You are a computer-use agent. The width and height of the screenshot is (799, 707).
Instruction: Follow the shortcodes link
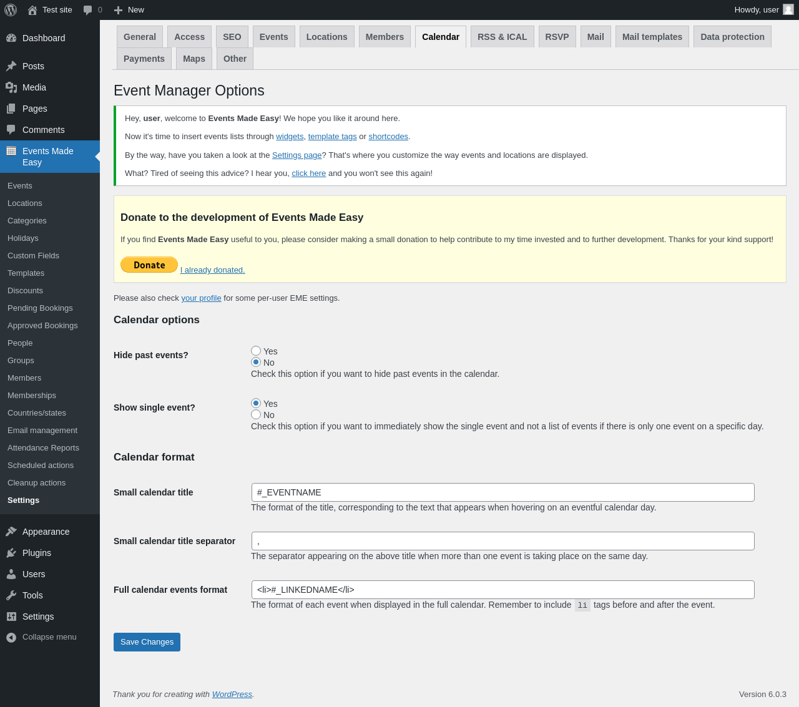click(388, 137)
